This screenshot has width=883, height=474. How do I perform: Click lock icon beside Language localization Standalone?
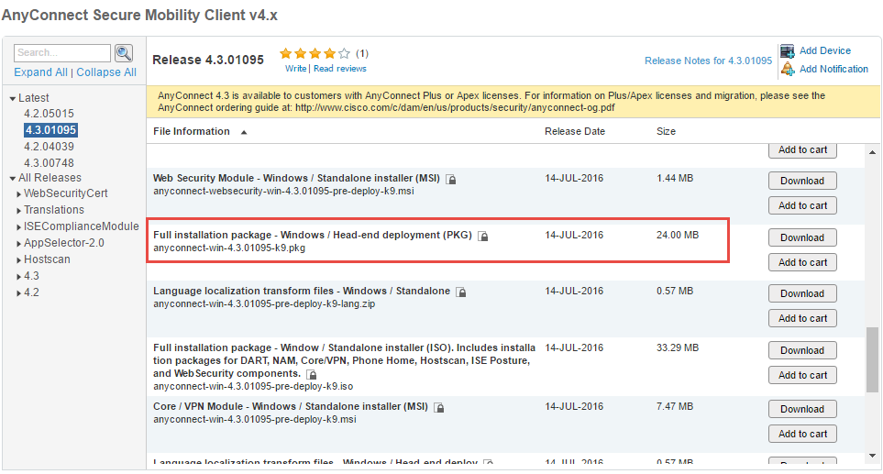click(461, 292)
